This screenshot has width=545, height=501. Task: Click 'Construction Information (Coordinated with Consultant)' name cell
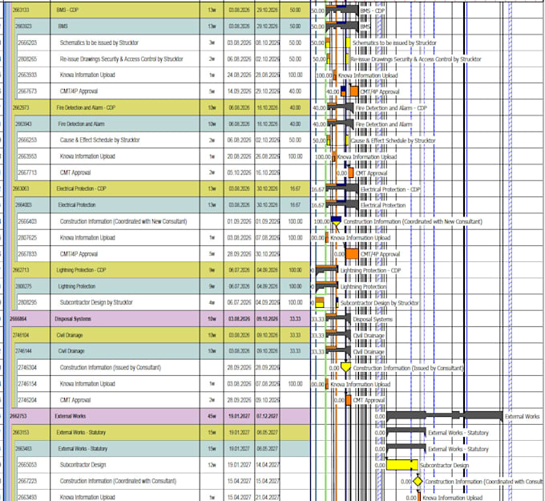coord(125,481)
